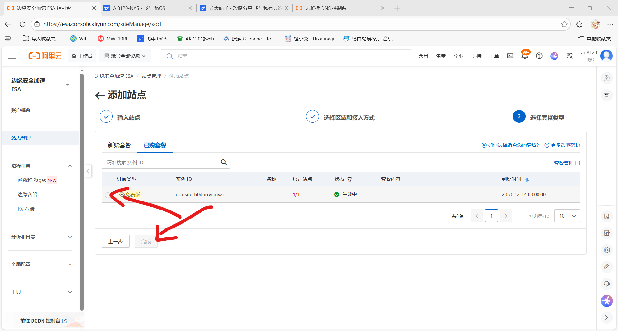618x331 pixels.
Task: Click the sidebar vertical scrollbar
Action: tap(82, 192)
